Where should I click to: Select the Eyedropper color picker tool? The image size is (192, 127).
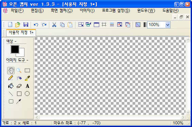click(27, 78)
